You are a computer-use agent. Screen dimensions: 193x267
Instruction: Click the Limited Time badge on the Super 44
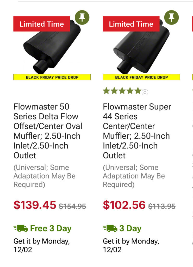pyautogui.click(x=131, y=24)
